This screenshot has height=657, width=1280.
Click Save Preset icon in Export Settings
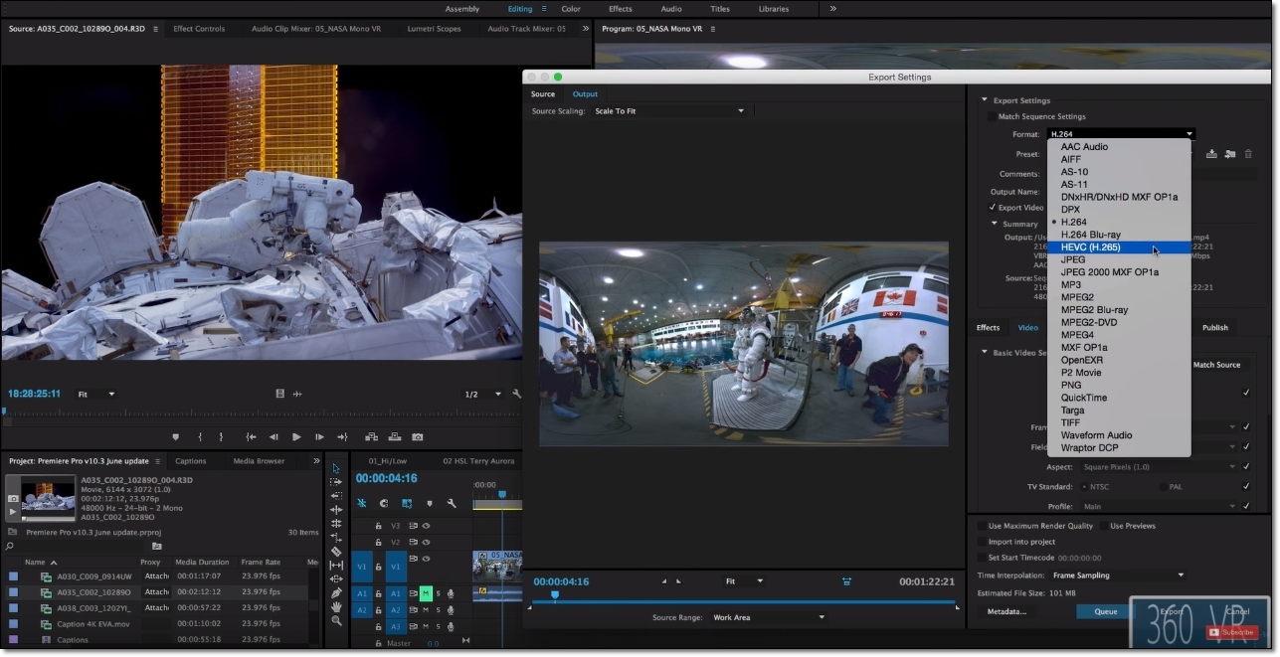[x=1211, y=154]
